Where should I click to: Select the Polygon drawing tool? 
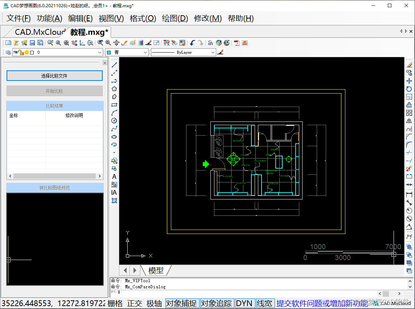(x=114, y=89)
